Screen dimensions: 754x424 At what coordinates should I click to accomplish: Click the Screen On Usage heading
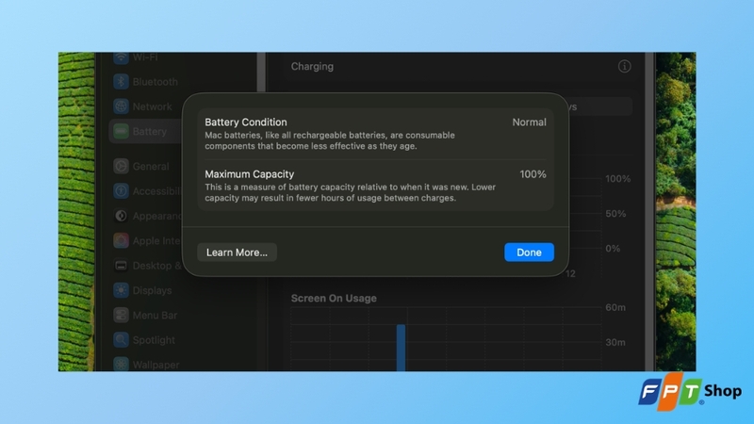334,298
